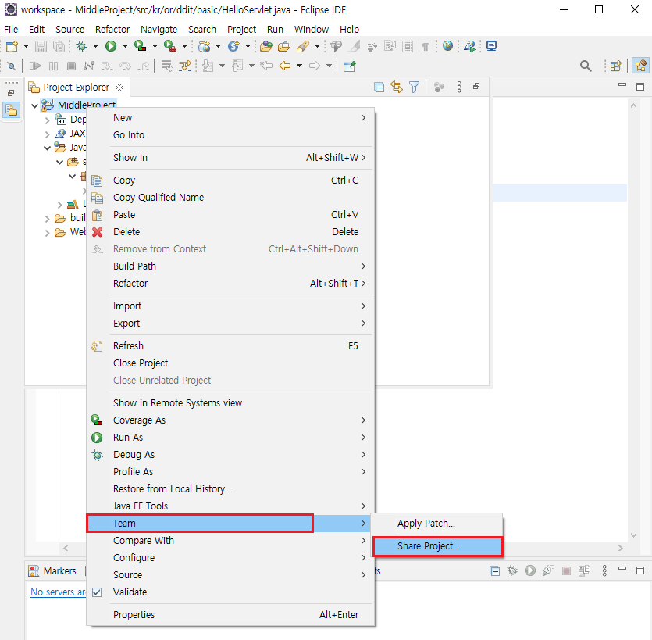
Task: Select Properties in the context menu
Action: 231,614
